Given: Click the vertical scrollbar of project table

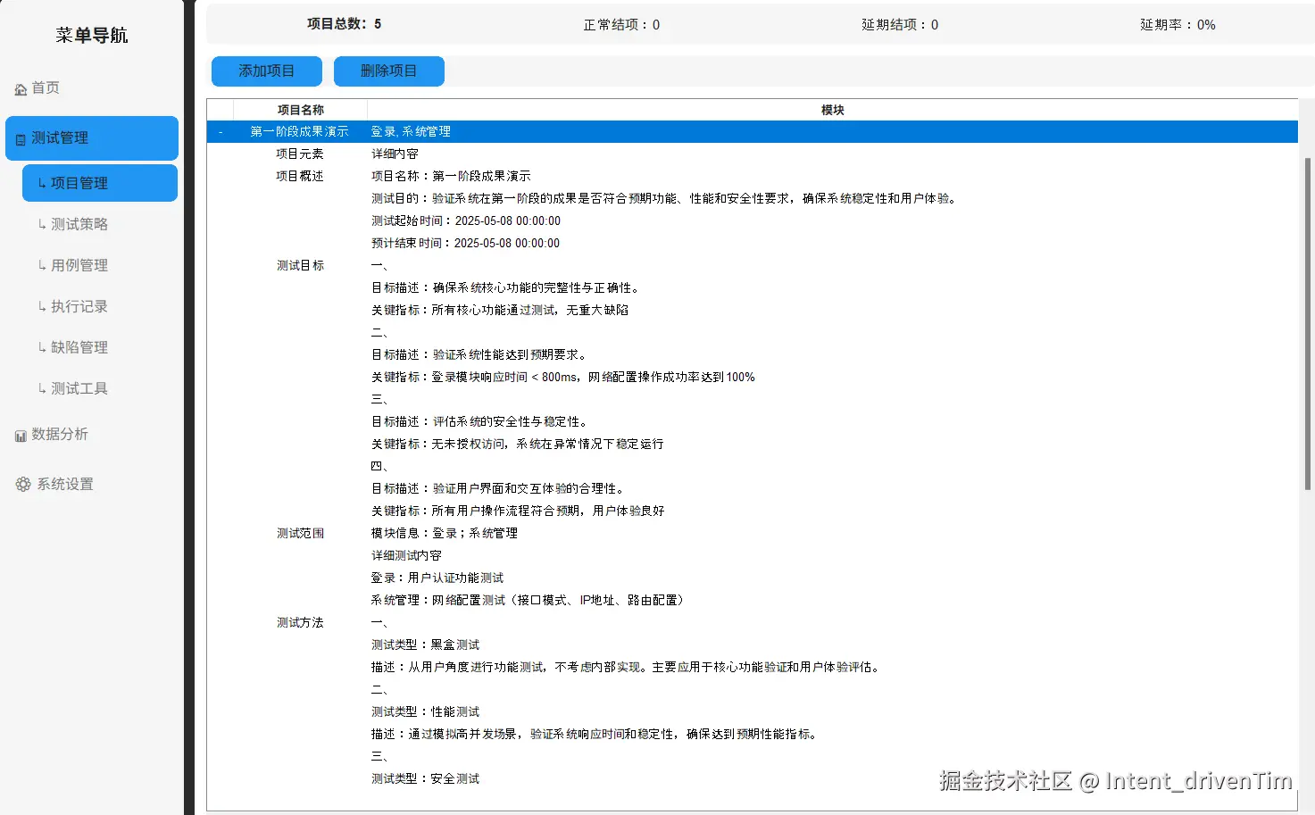Looking at the screenshot, I should (1307, 324).
